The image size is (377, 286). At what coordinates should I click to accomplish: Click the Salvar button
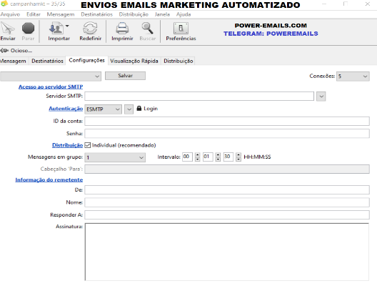(x=125, y=76)
